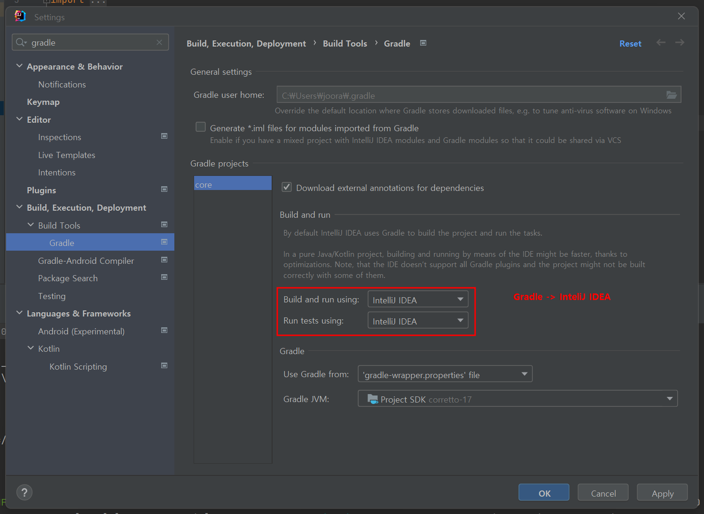Screen dimensions: 704x514
Task: Collapse the Languages & Frameworks section
Action: (x=19, y=313)
